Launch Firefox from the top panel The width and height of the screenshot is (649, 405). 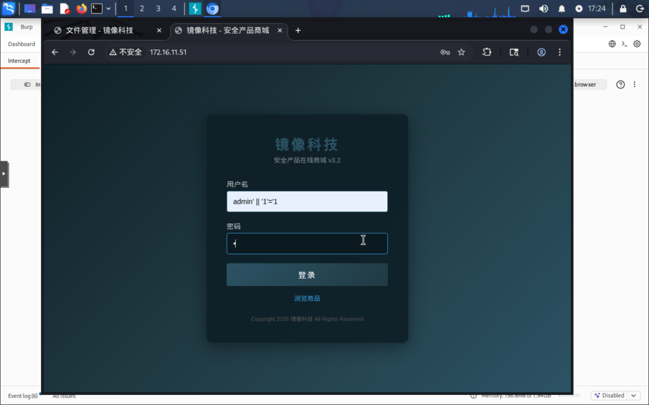coord(81,9)
